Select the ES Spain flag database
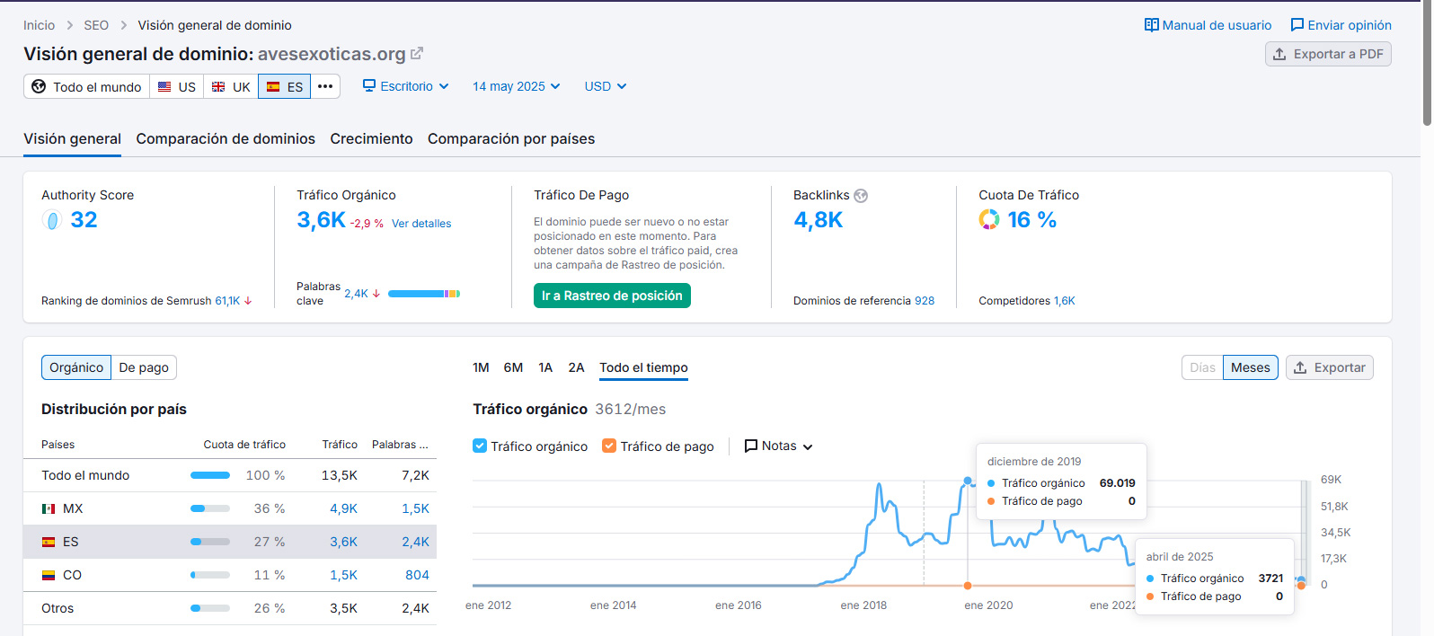The width and height of the screenshot is (1434, 636). pyautogui.click(x=285, y=86)
